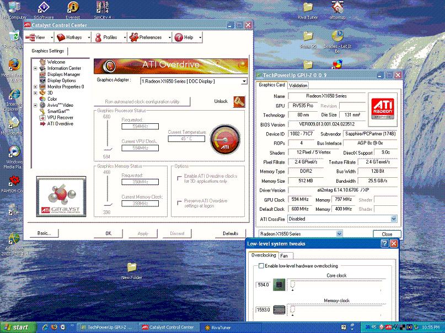The width and height of the screenshot is (445, 333).
Task: Click the Catalyst Control Center logo image
Action: [x=61, y=196]
